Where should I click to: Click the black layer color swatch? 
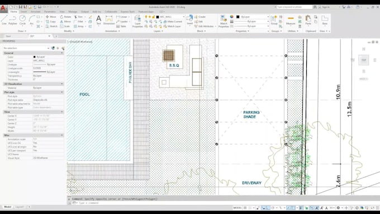[158, 17]
